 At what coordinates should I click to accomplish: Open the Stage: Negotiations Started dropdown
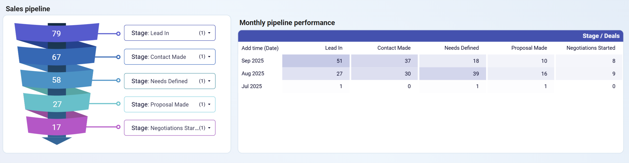click(x=170, y=128)
